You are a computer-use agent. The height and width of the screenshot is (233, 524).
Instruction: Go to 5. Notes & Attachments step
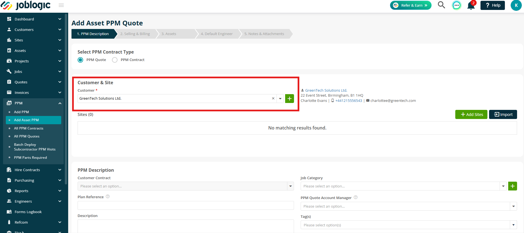click(x=264, y=34)
